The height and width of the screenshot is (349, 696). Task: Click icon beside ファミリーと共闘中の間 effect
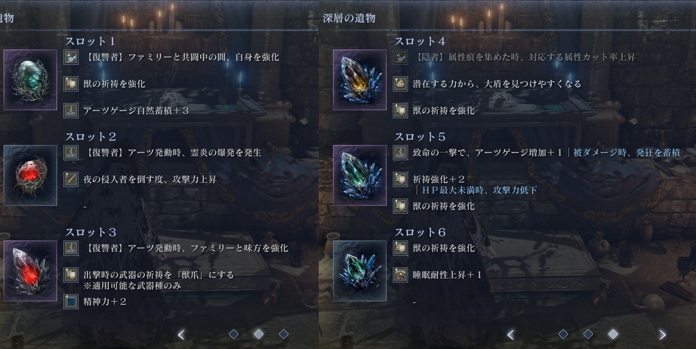point(71,57)
